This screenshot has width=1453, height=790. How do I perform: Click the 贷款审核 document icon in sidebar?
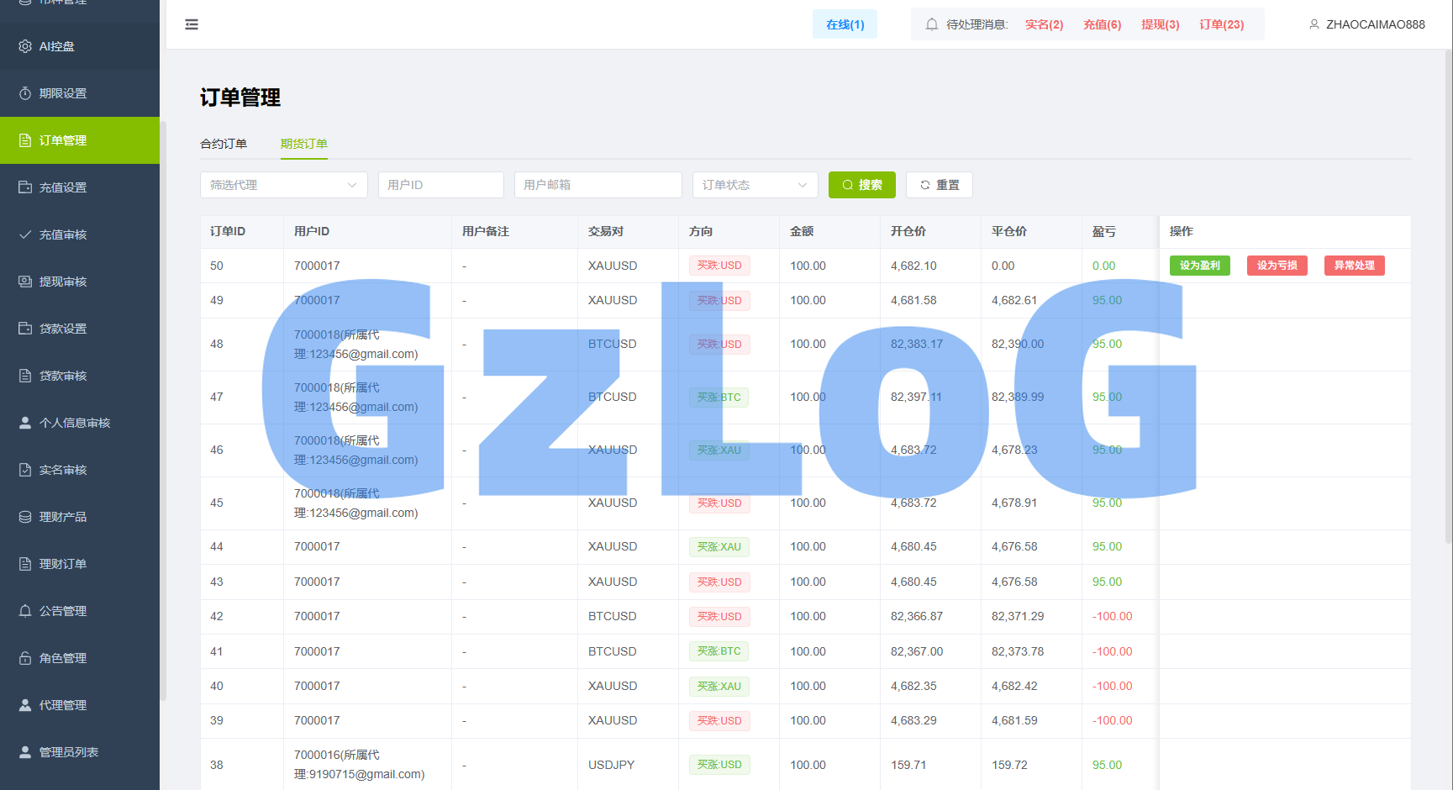point(25,376)
